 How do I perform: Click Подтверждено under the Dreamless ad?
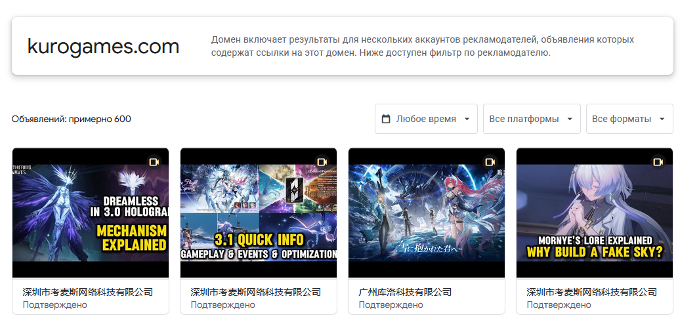(55, 304)
